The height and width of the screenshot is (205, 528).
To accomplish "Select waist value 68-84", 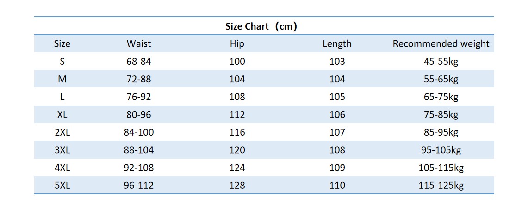I will (139, 62).
